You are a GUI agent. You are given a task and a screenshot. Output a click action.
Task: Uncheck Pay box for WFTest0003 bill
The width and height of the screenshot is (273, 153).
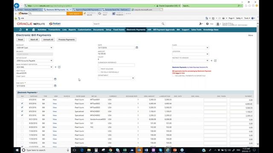(22, 108)
